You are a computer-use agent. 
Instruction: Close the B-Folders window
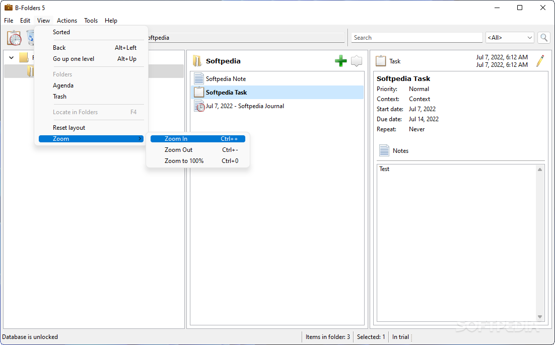[542, 8]
